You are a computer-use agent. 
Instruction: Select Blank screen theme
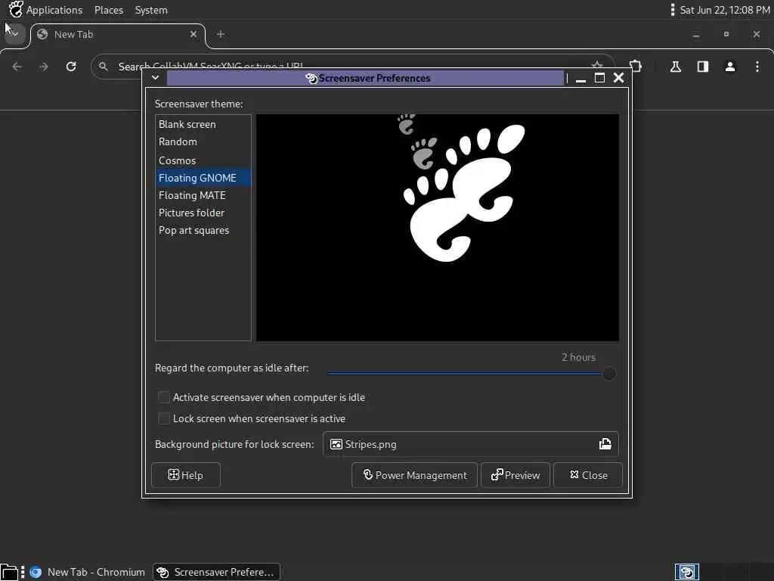tap(203, 125)
